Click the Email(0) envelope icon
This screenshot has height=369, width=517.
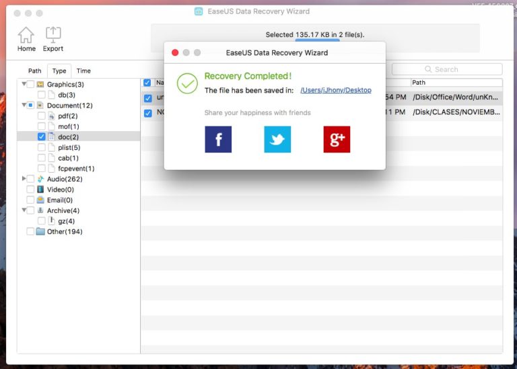[x=40, y=200]
